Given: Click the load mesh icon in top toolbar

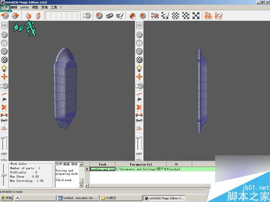Looking at the screenshot, I should click(5, 16).
